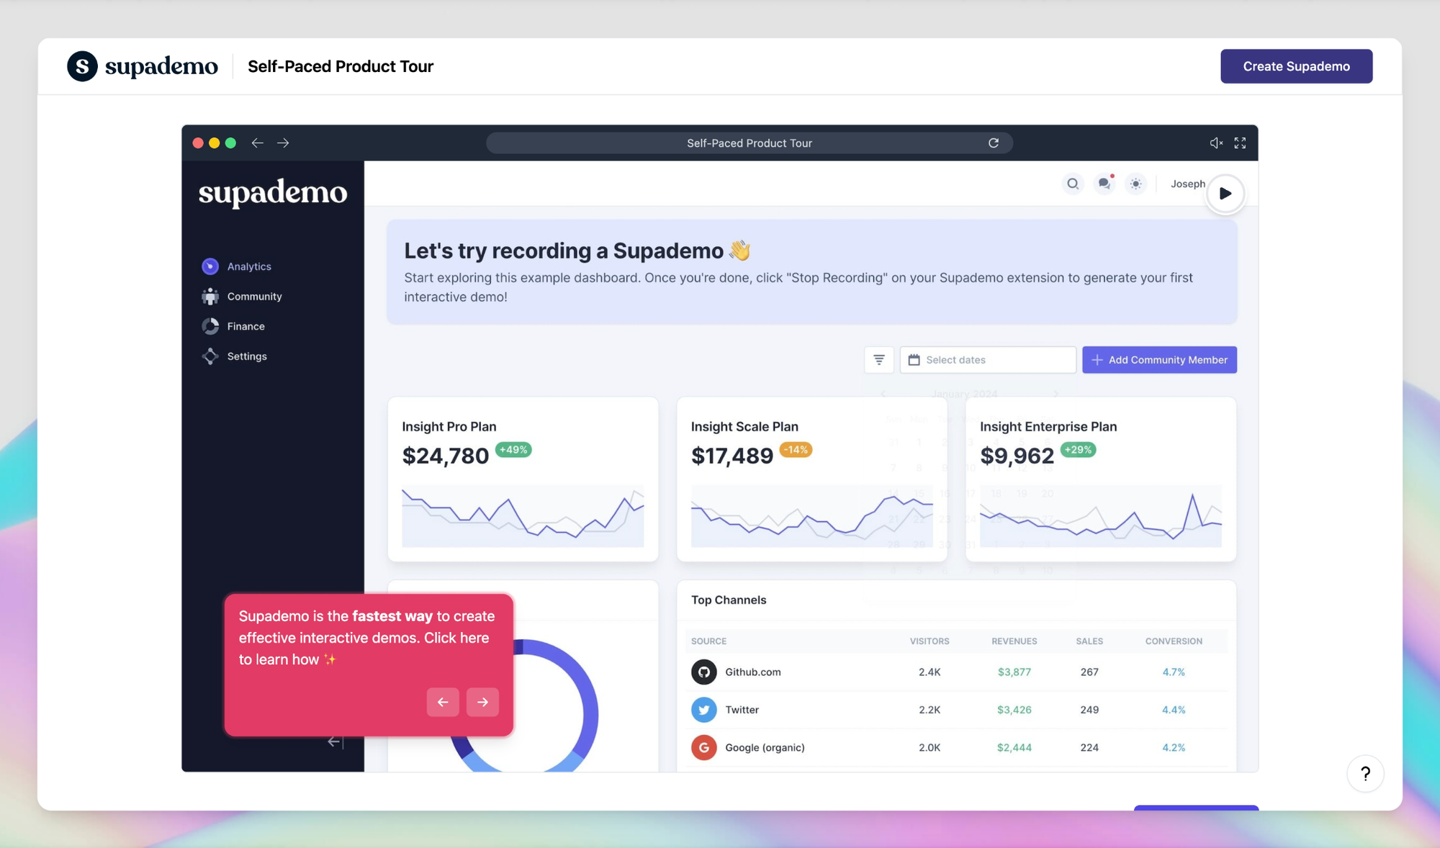Click the Self-Paced Product Tour address bar

click(x=750, y=143)
